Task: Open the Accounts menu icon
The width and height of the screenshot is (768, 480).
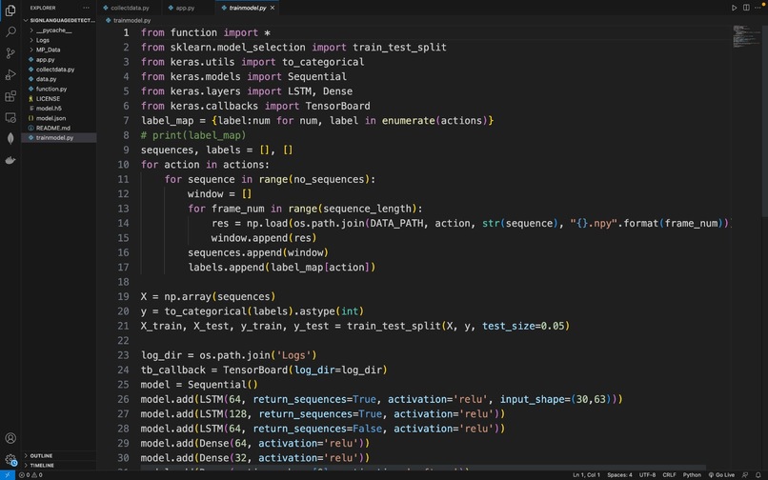Action: coord(10,438)
